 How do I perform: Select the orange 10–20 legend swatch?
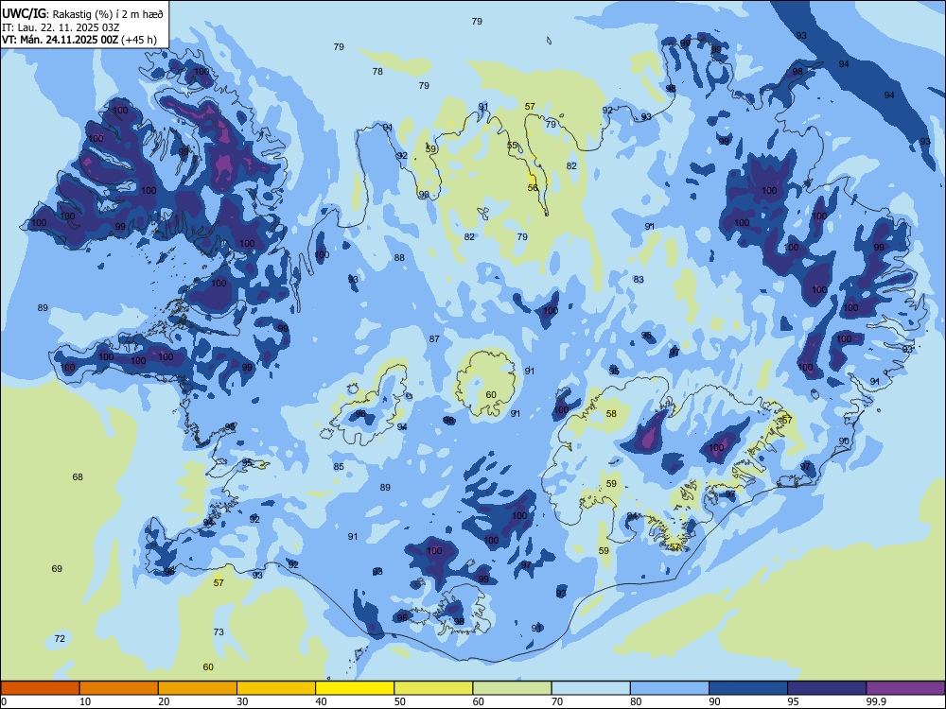(119, 688)
